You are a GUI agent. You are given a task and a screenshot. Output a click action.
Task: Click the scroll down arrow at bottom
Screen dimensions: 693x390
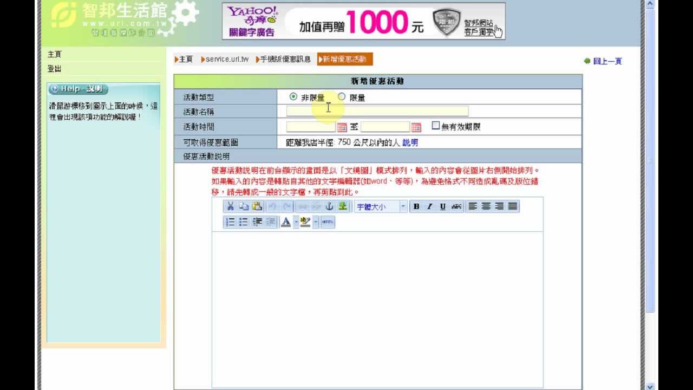(650, 386)
